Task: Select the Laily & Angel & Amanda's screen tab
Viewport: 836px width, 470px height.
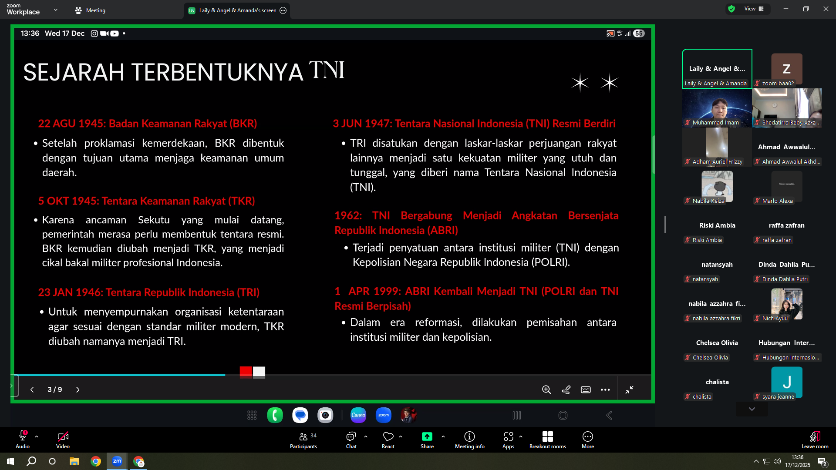Action: point(237,10)
